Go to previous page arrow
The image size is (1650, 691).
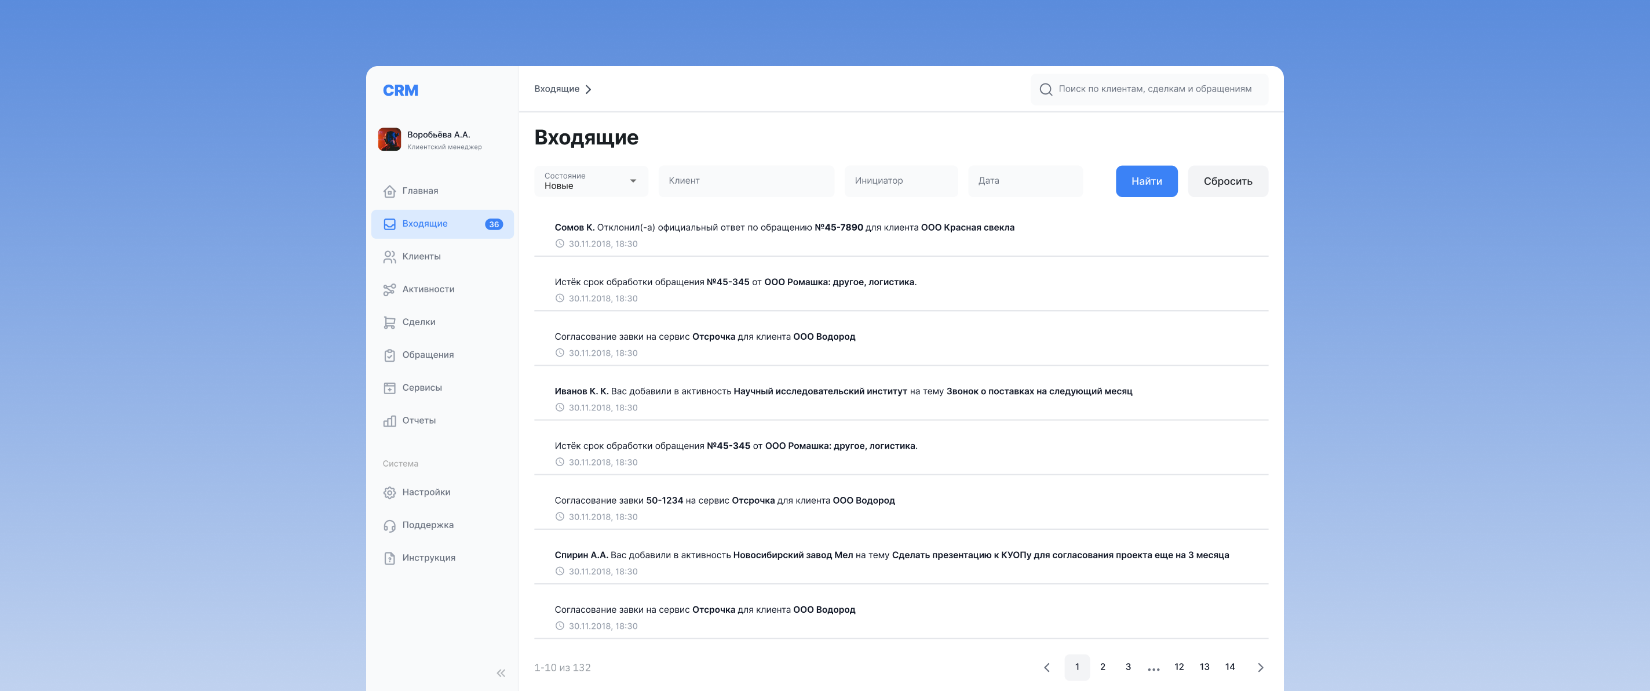1047,667
